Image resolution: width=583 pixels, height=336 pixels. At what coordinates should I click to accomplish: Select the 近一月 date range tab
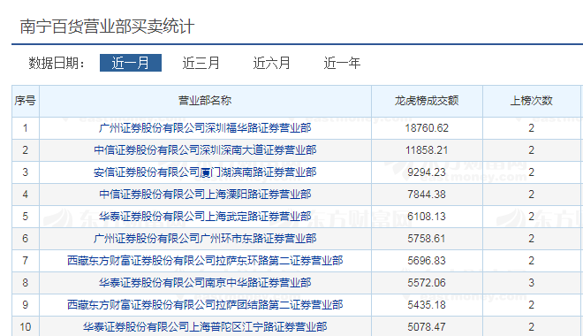tap(131, 63)
